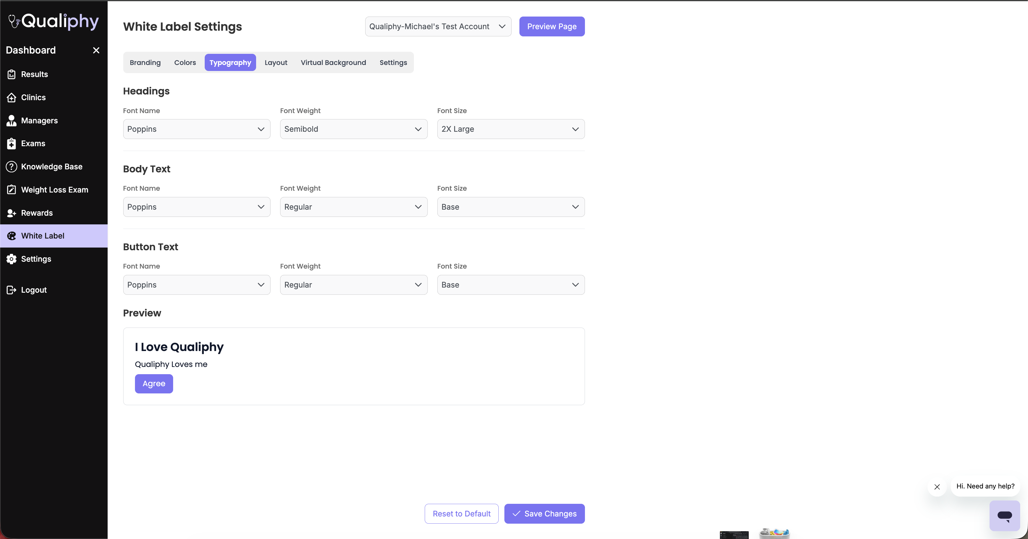
Task: Click the Agree button in preview
Action: [x=154, y=384]
